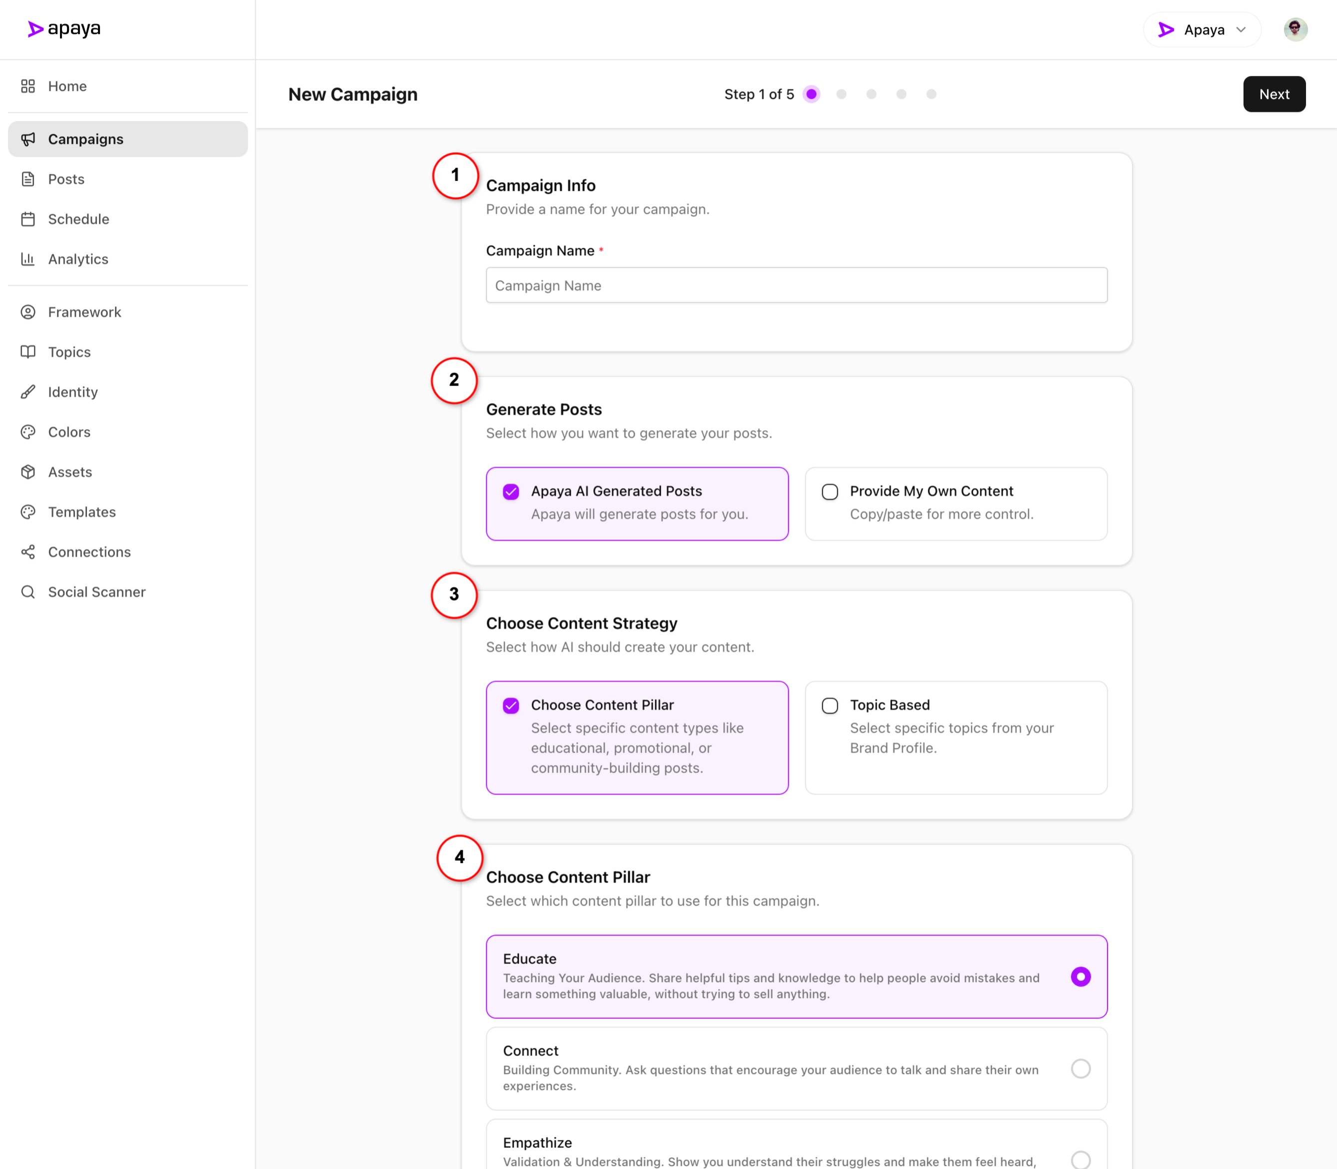
Task: Expand the Apaya workspace dropdown
Action: click(1202, 30)
